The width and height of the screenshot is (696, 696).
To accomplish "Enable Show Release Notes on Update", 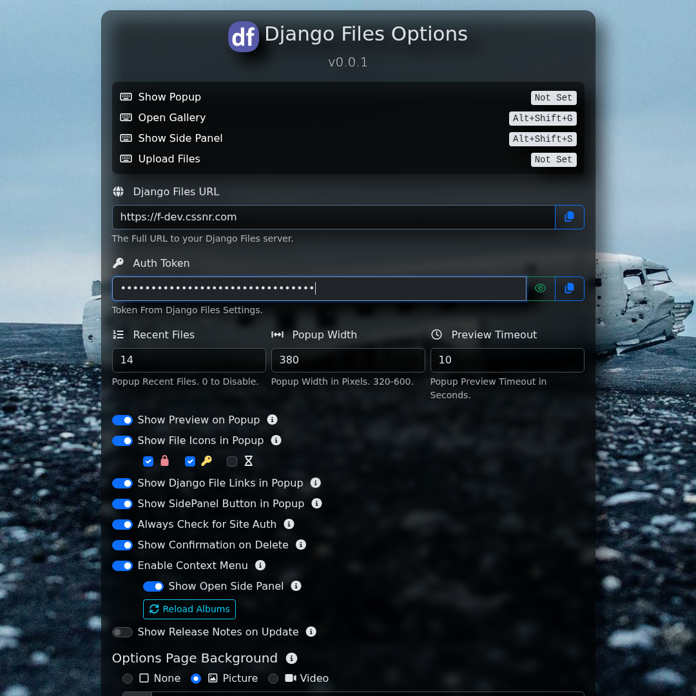I will click(x=122, y=632).
